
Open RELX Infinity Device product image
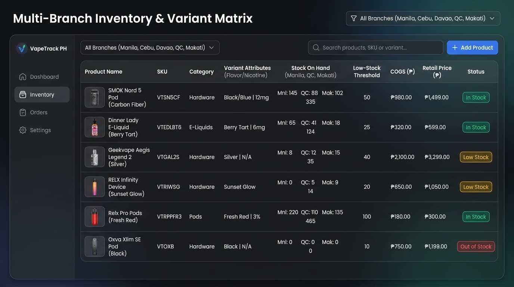click(x=95, y=187)
